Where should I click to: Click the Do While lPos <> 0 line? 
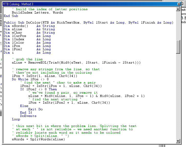tap(30, 79)
